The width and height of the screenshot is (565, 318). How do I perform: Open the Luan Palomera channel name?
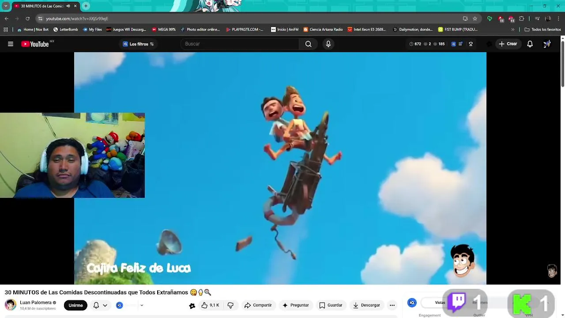(x=36, y=303)
